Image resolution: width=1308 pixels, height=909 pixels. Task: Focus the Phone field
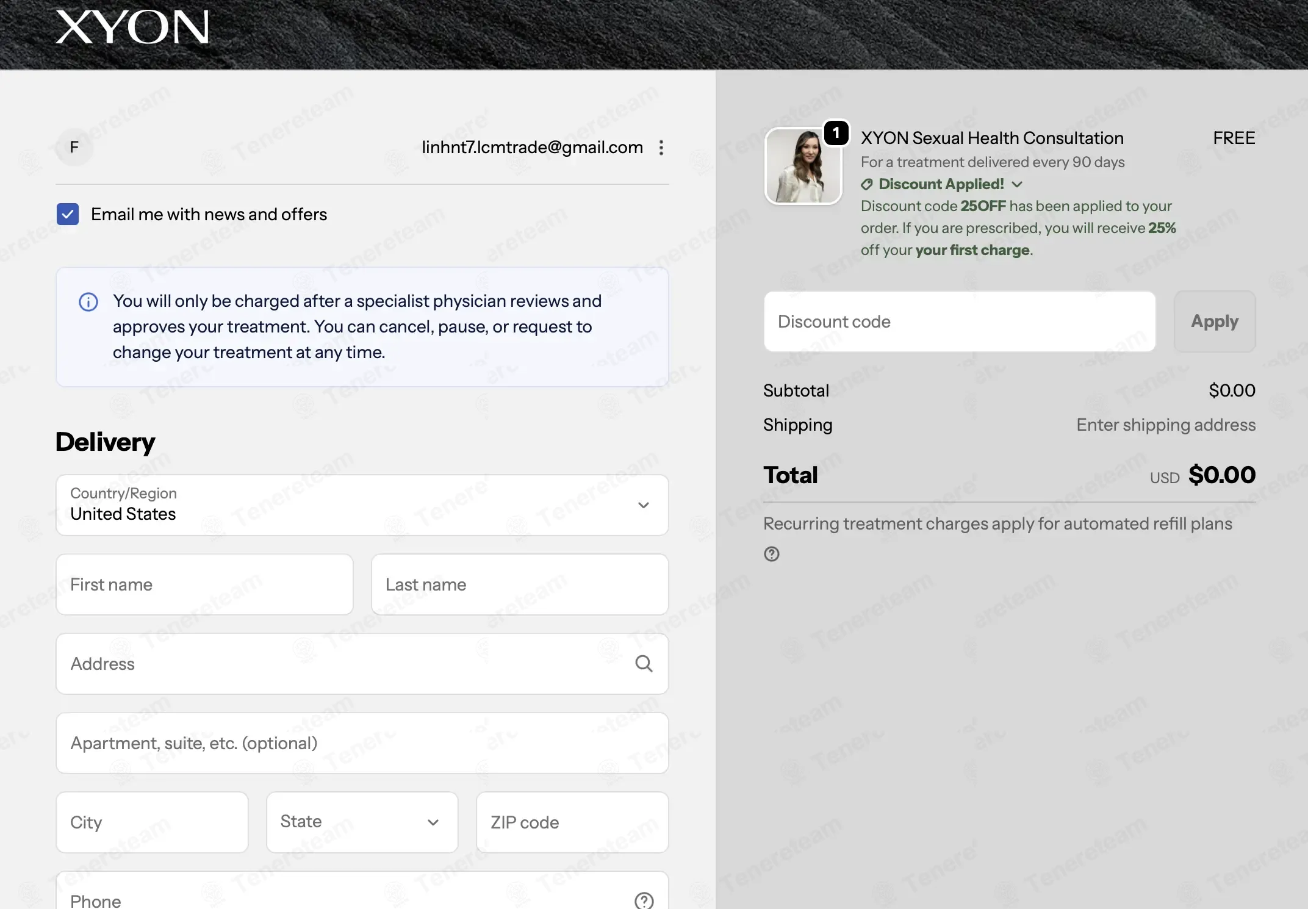tap(362, 891)
